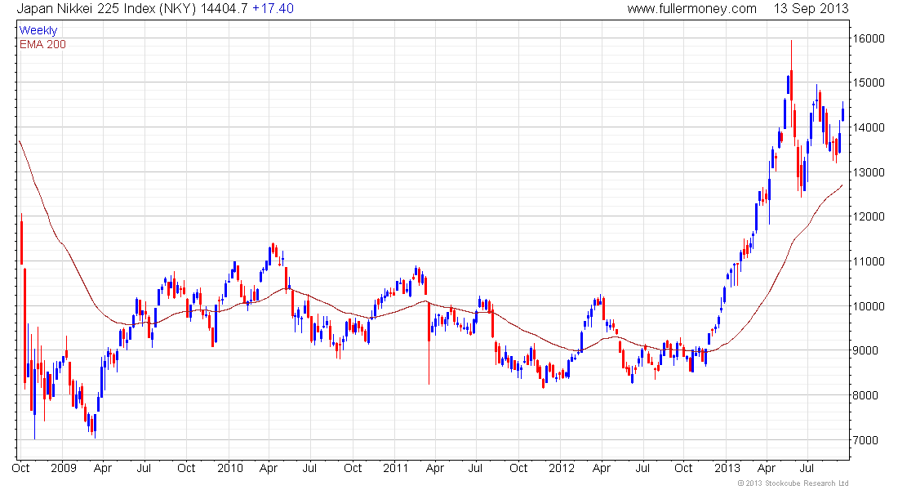Click the chart title 'Japan Nikkei 225 Index (NKY)'
This screenshot has height=490, width=898.
coord(107,9)
